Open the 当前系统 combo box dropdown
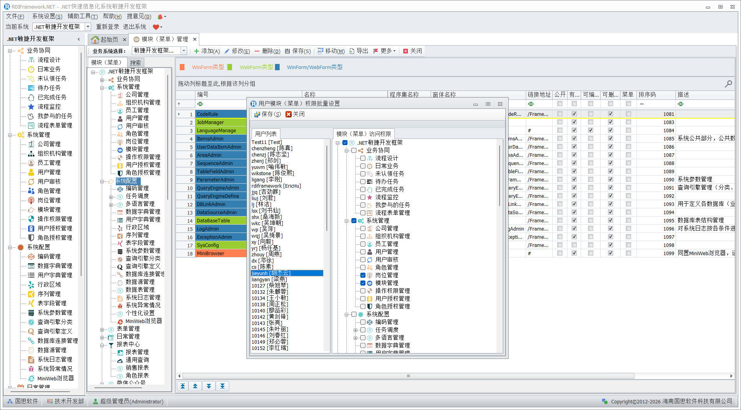This screenshot has height=410, width=741. pyautogui.click(x=88, y=27)
